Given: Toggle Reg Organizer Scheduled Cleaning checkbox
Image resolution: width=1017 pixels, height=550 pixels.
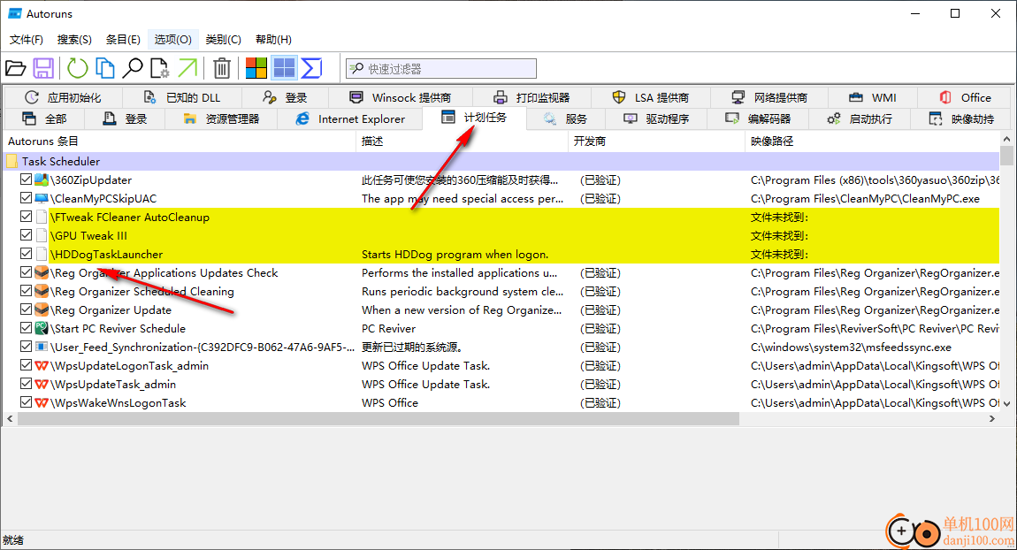Looking at the screenshot, I should click(x=26, y=291).
